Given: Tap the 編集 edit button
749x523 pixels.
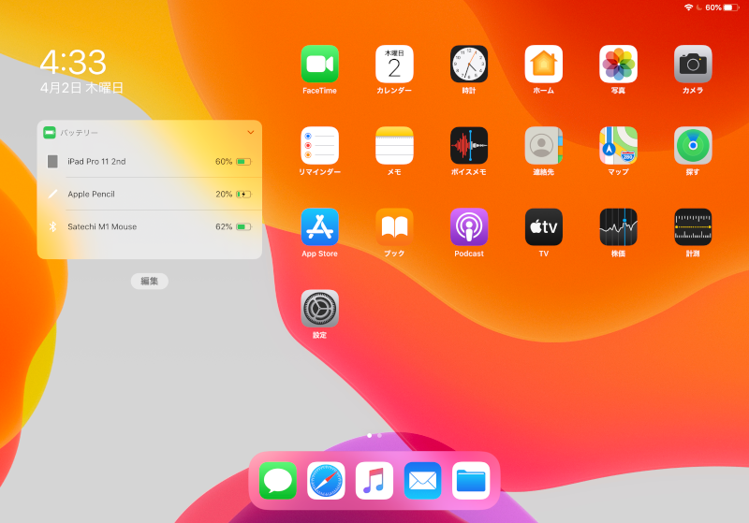Looking at the screenshot, I should [150, 281].
